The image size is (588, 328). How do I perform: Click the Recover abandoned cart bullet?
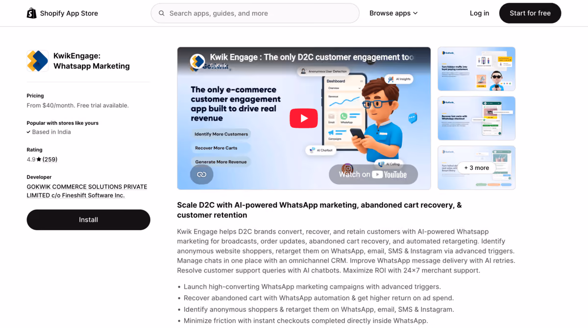(318, 298)
